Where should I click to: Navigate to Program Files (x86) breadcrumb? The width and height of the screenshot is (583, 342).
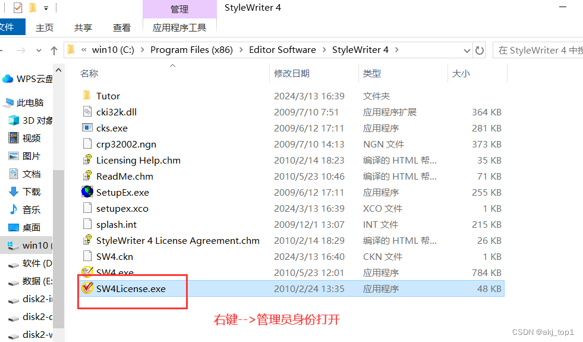coord(191,50)
